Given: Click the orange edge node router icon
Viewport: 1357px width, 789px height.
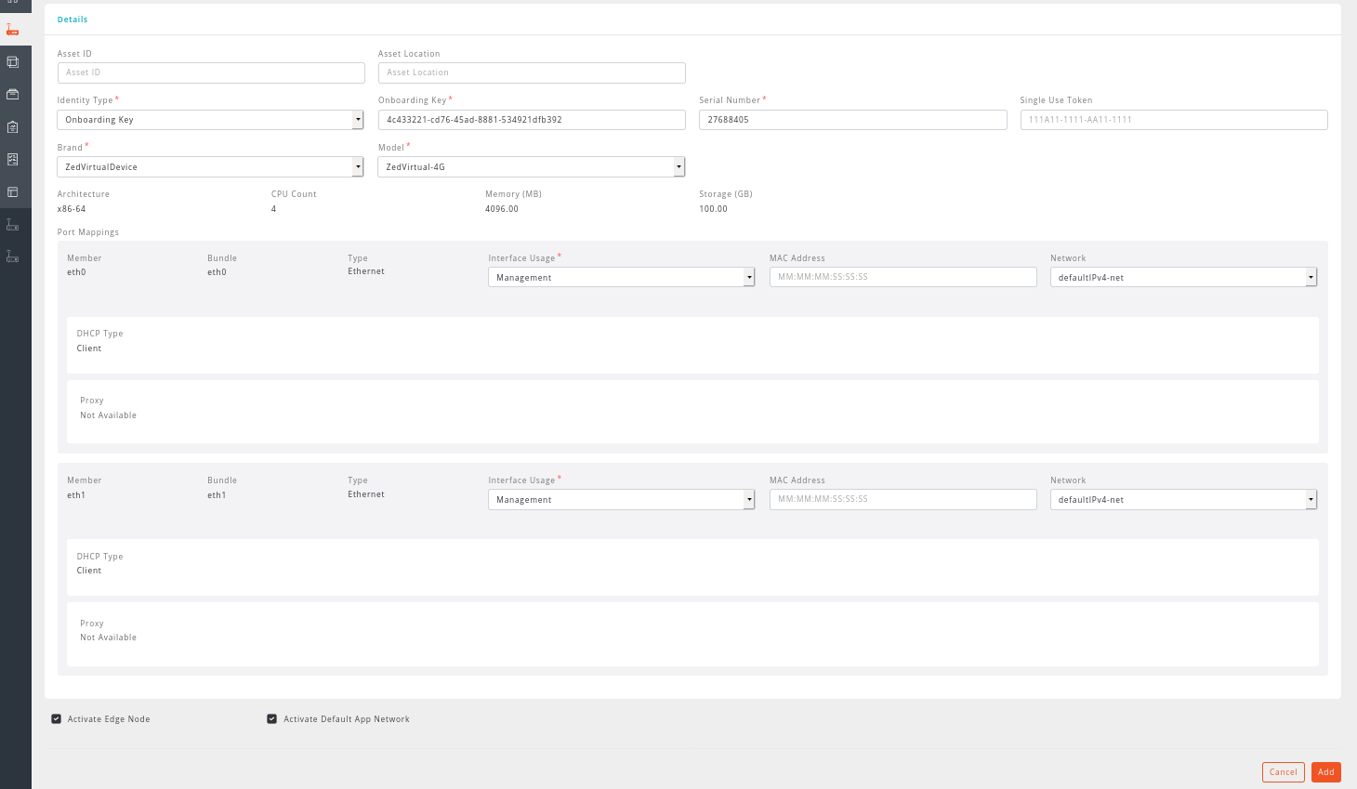Looking at the screenshot, I should coord(13,30).
